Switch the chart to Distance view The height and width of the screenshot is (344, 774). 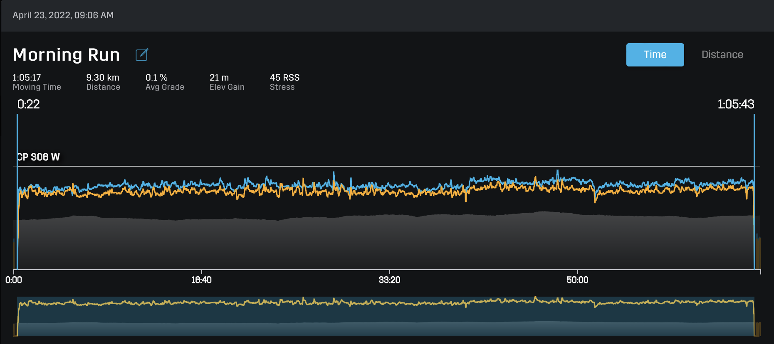pyautogui.click(x=722, y=55)
